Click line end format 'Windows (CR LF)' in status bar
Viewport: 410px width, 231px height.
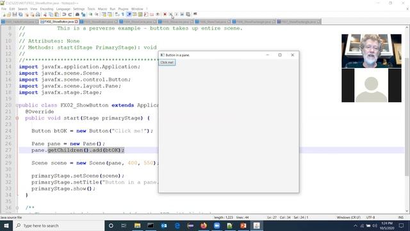348,218
